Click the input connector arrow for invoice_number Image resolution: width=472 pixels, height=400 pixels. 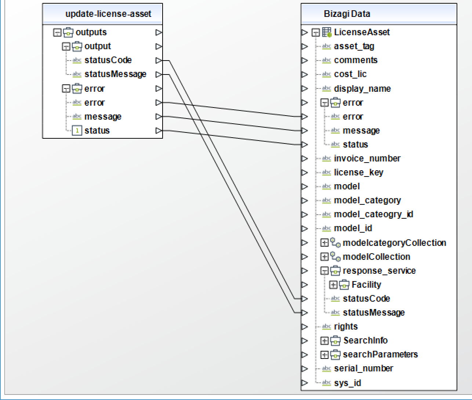[305, 159]
